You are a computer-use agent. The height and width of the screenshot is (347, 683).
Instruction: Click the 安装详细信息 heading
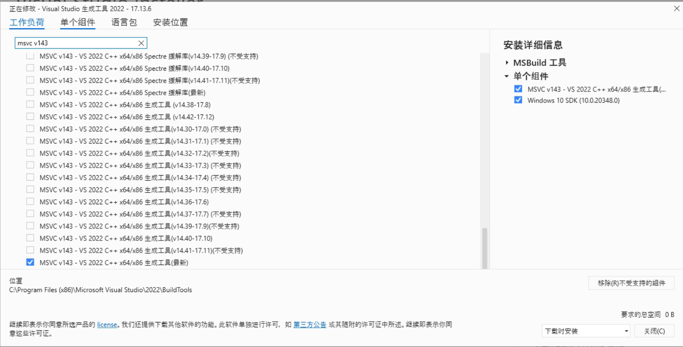pos(533,45)
